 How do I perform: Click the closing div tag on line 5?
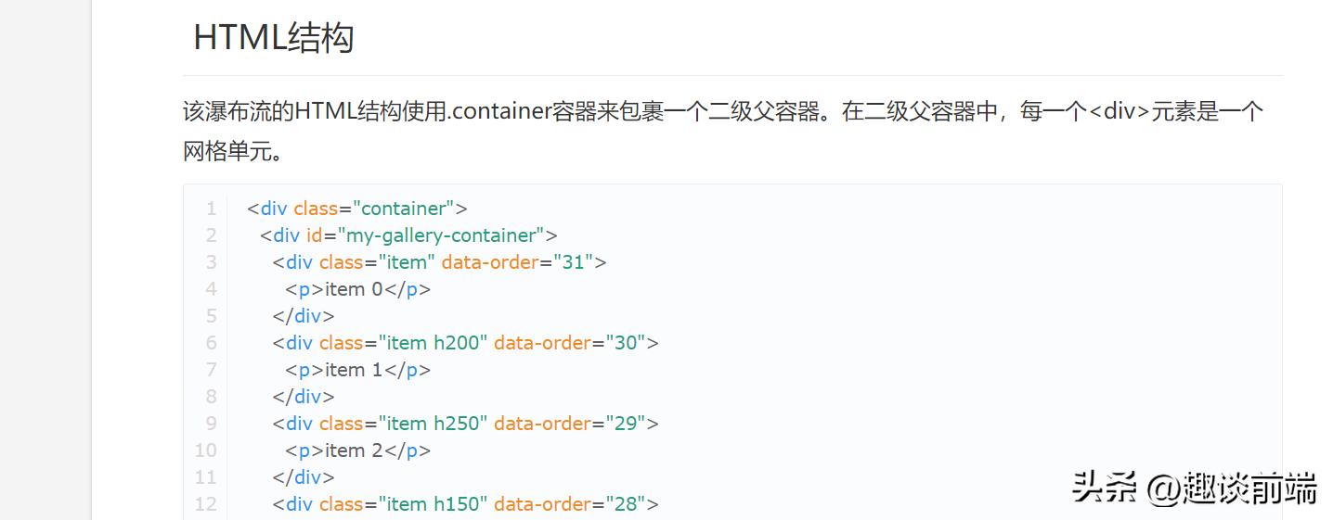pos(304,316)
